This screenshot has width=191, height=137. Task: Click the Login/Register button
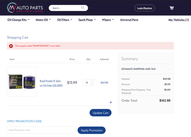145,8
